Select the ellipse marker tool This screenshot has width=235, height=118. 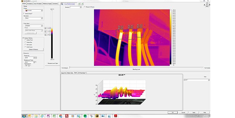point(71,4)
